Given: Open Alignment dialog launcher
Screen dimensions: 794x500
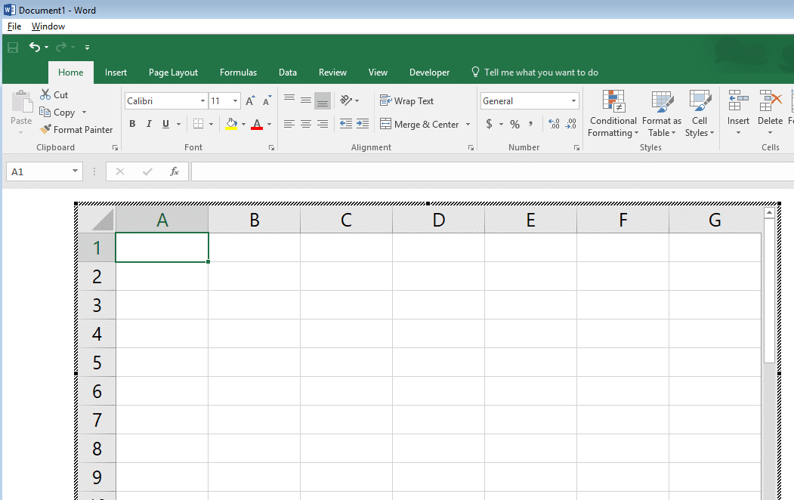Looking at the screenshot, I should click(471, 148).
